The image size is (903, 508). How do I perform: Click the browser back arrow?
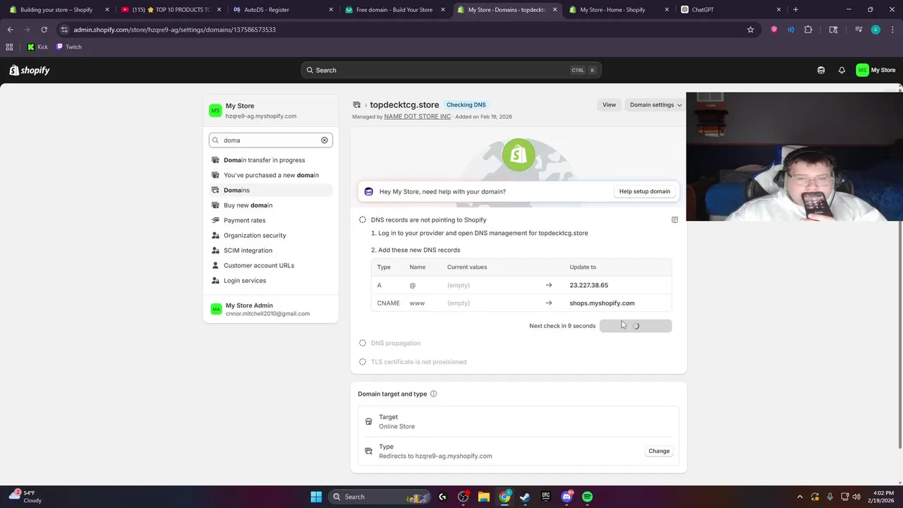click(x=10, y=30)
